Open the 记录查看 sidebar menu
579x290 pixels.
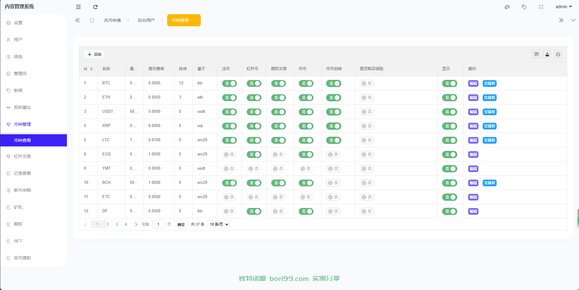(34, 173)
